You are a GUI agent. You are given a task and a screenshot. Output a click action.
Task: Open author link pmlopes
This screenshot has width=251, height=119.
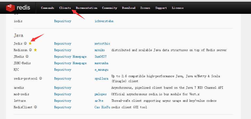pos(100,94)
